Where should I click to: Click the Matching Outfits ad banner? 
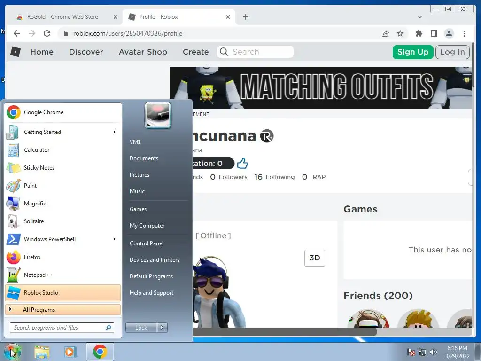pos(320,88)
